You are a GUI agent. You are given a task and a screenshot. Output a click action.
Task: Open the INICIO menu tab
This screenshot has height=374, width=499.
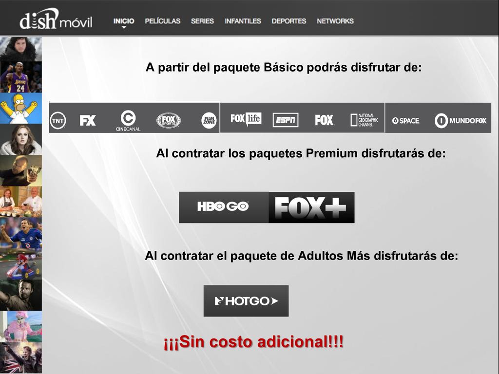tap(124, 21)
